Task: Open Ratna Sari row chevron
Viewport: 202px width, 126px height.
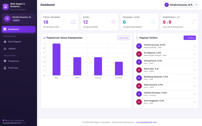Action: pyautogui.click(x=195, y=70)
